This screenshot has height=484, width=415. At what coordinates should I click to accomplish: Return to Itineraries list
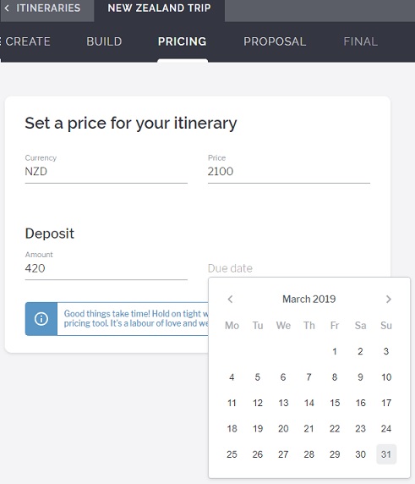pyautogui.click(x=48, y=8)
